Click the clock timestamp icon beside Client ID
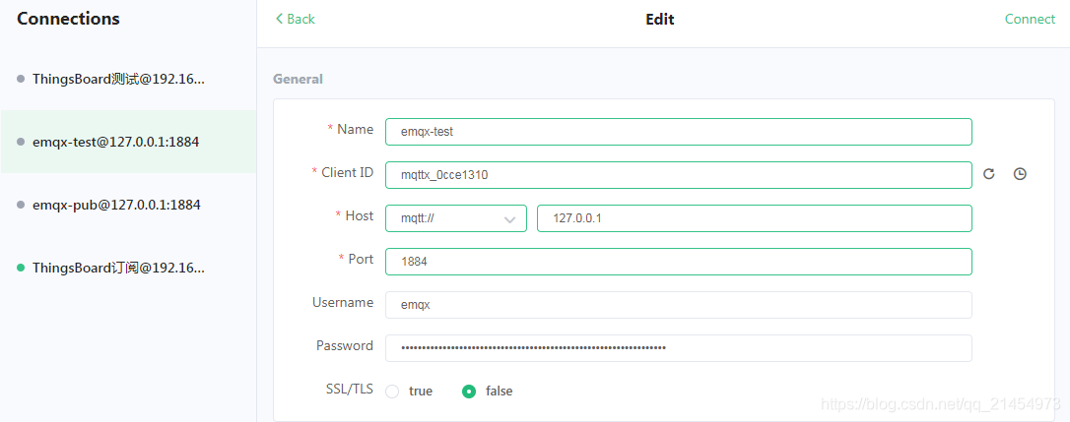The height and width of the screenshot is (422, 1070). click(x=1020, y=174)
